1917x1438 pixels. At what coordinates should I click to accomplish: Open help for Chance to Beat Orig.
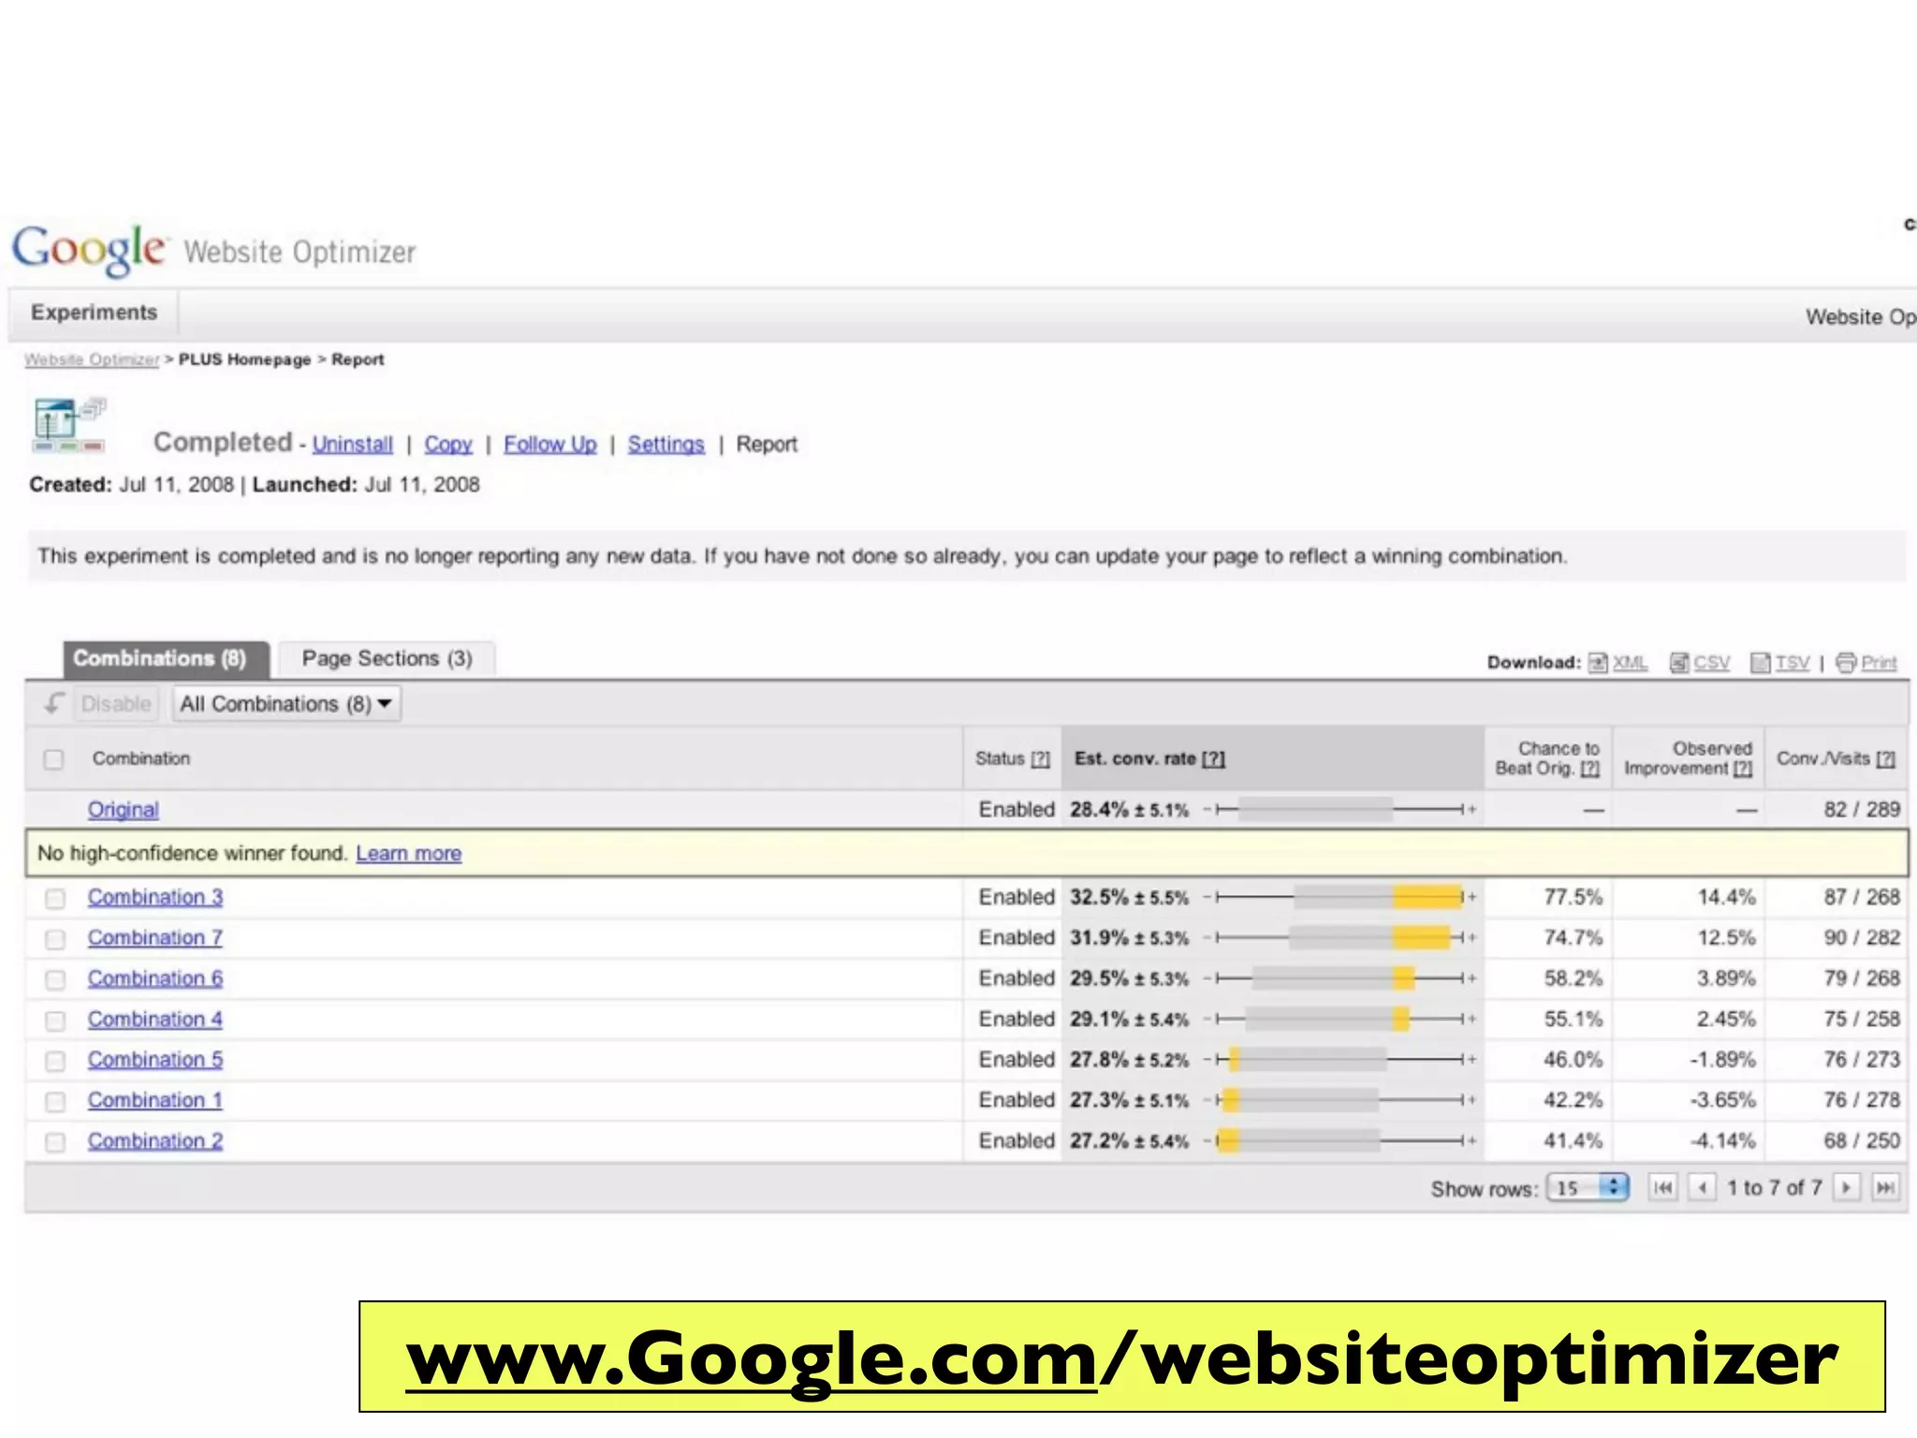(1589, 769)
